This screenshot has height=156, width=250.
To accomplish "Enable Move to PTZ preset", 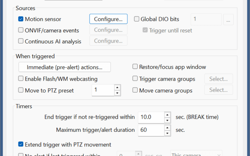I will (x=21, y=90).
